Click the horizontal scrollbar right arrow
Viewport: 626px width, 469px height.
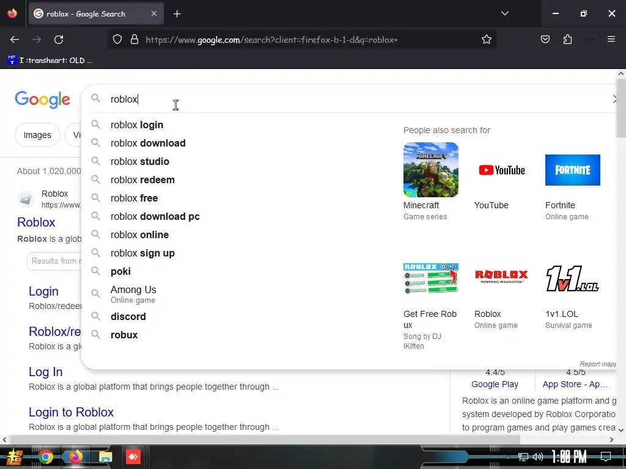coord(611,440)
